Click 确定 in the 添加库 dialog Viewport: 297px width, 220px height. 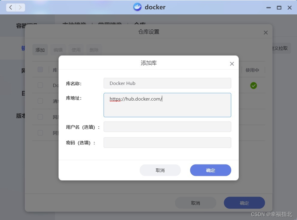(x=211, y=170)
